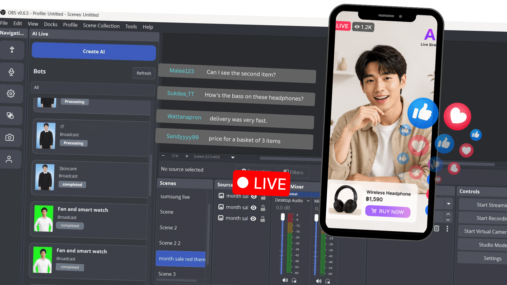507x285 pixels.
Task: Click the translate icon in the sidebar
Action: tap(10, 115)
